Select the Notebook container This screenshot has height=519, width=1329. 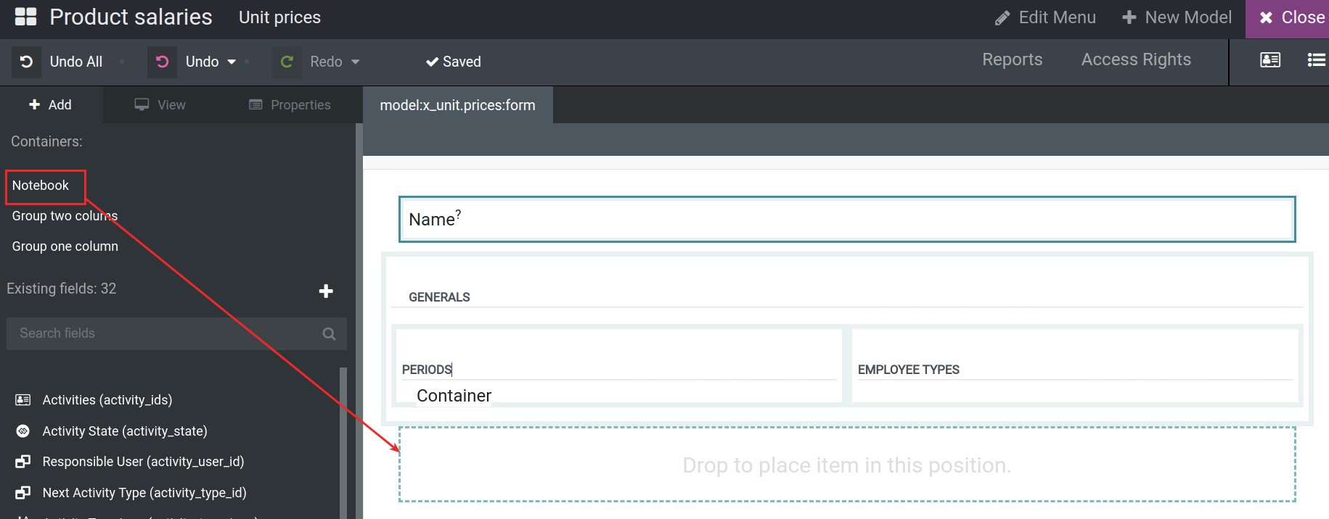tap(41, 186)
